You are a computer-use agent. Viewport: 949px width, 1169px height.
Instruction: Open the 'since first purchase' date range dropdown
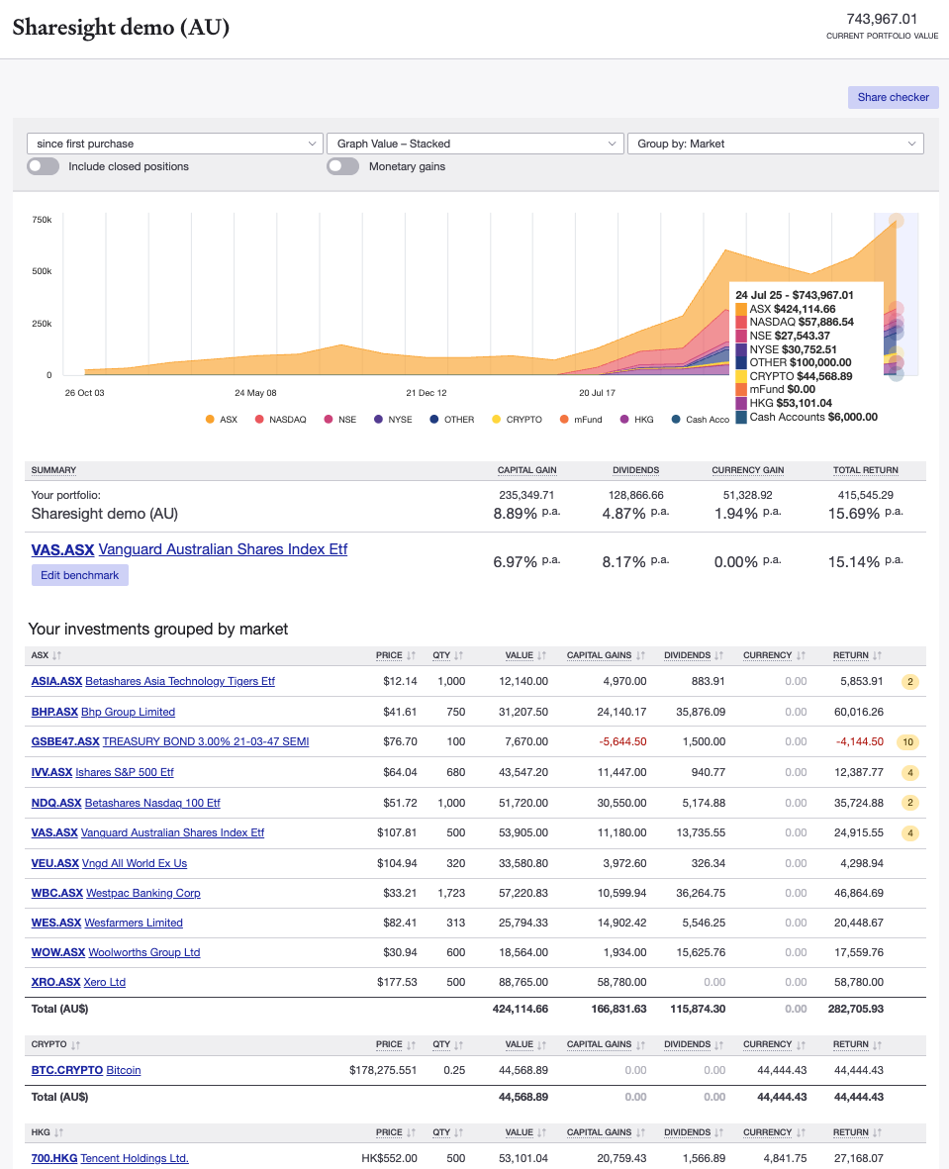[174, 143]
